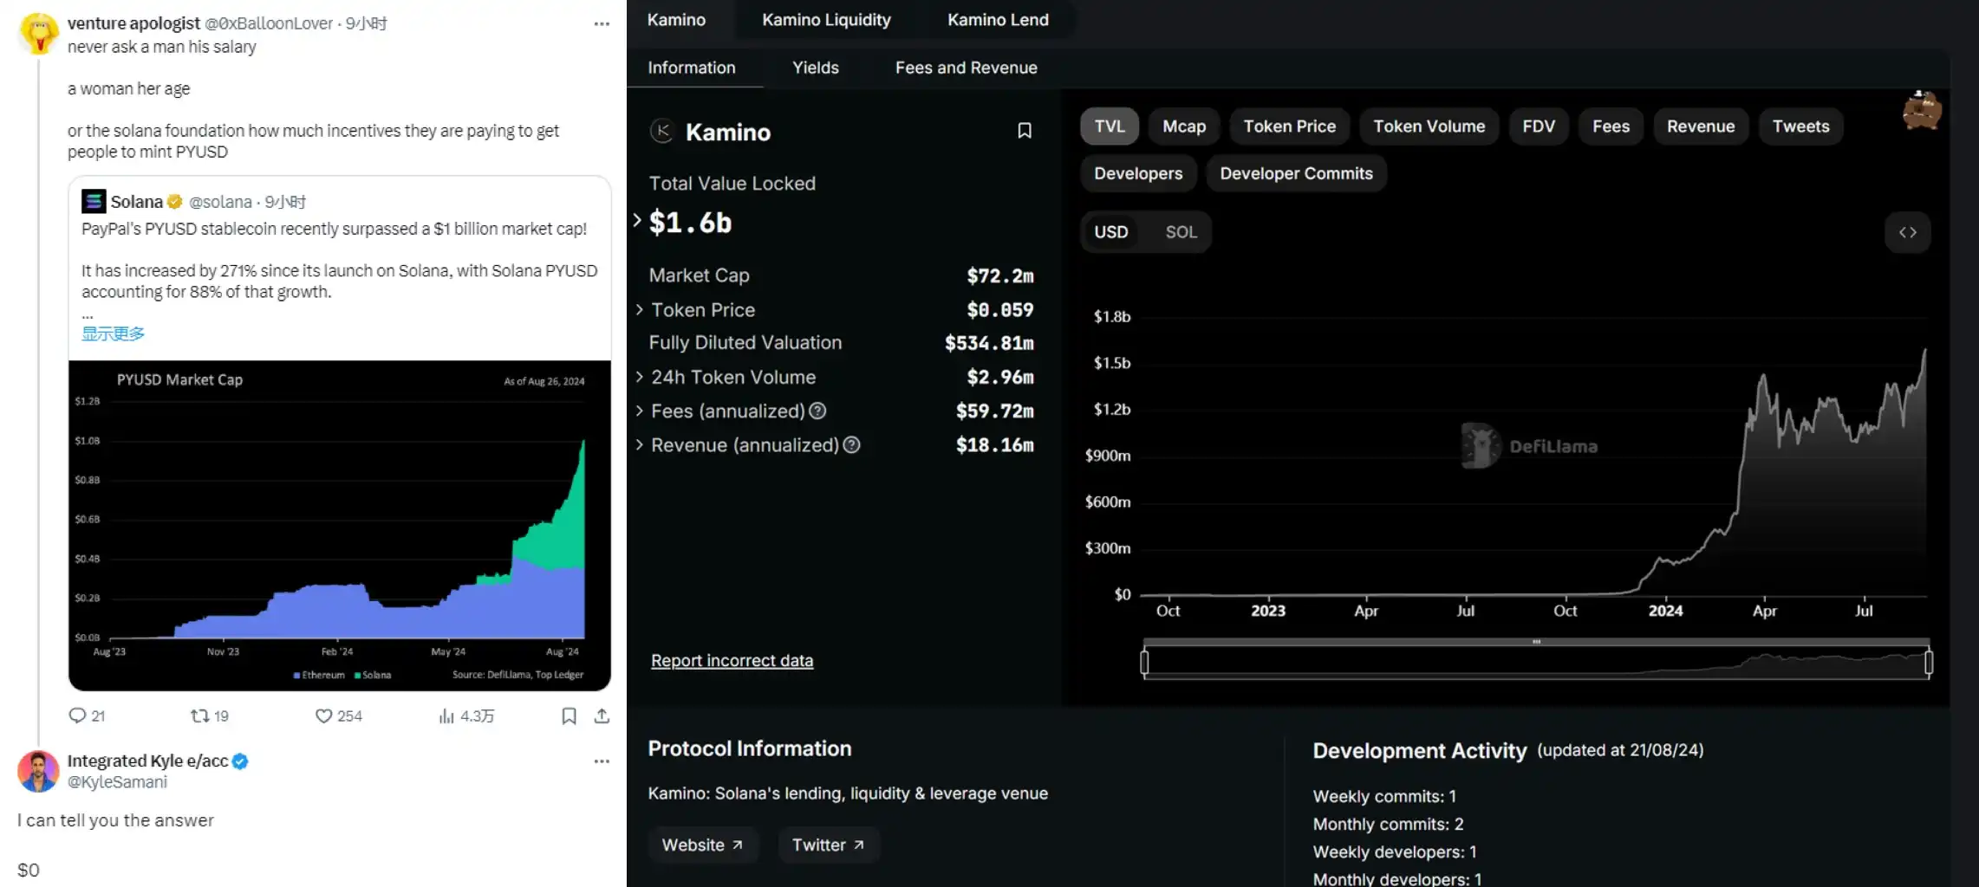Show Fees annualized help tooltip icon
Screen dimensions: 1979x887
[x=817, y=411]
